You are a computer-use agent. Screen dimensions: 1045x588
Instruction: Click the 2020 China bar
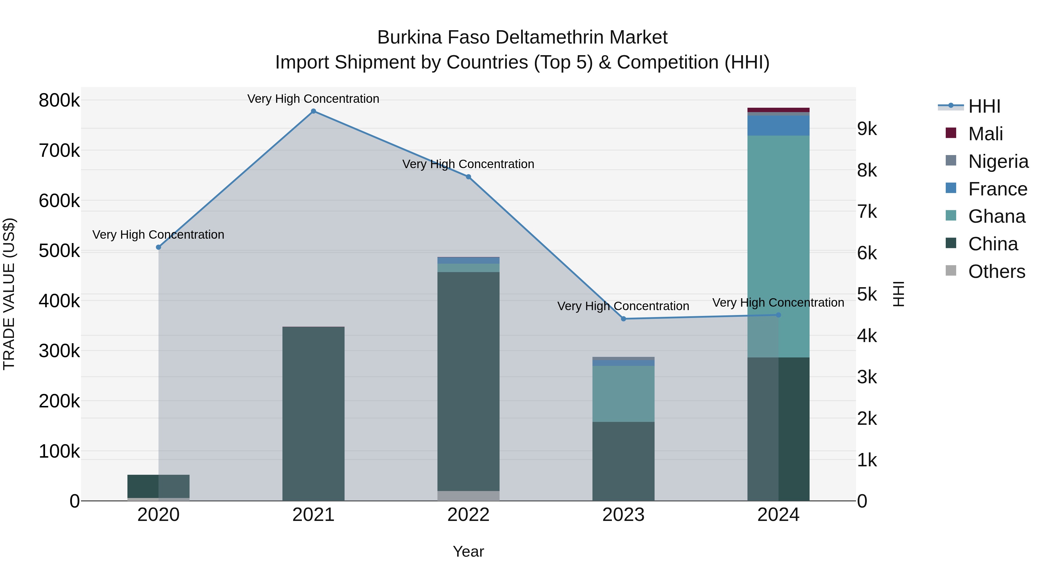pos(158,486)
